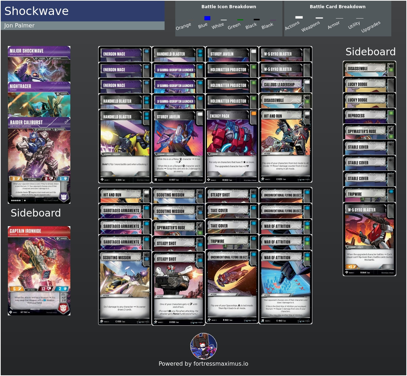407x376 pixels.
Task: Click the white battle icon on Callous Leadership
Action: pyautogui.click(x=307, y=82)
